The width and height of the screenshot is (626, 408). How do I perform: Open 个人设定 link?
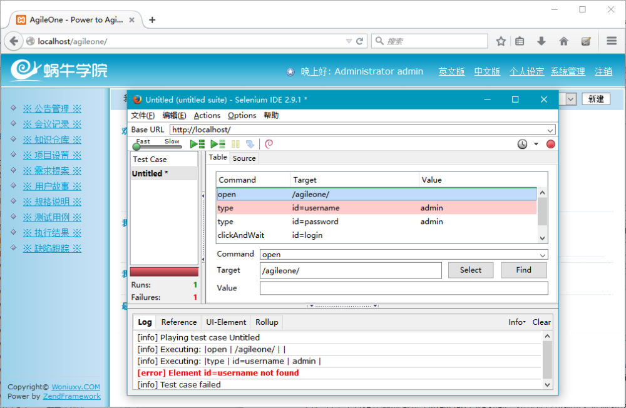(x=526, y=71)
